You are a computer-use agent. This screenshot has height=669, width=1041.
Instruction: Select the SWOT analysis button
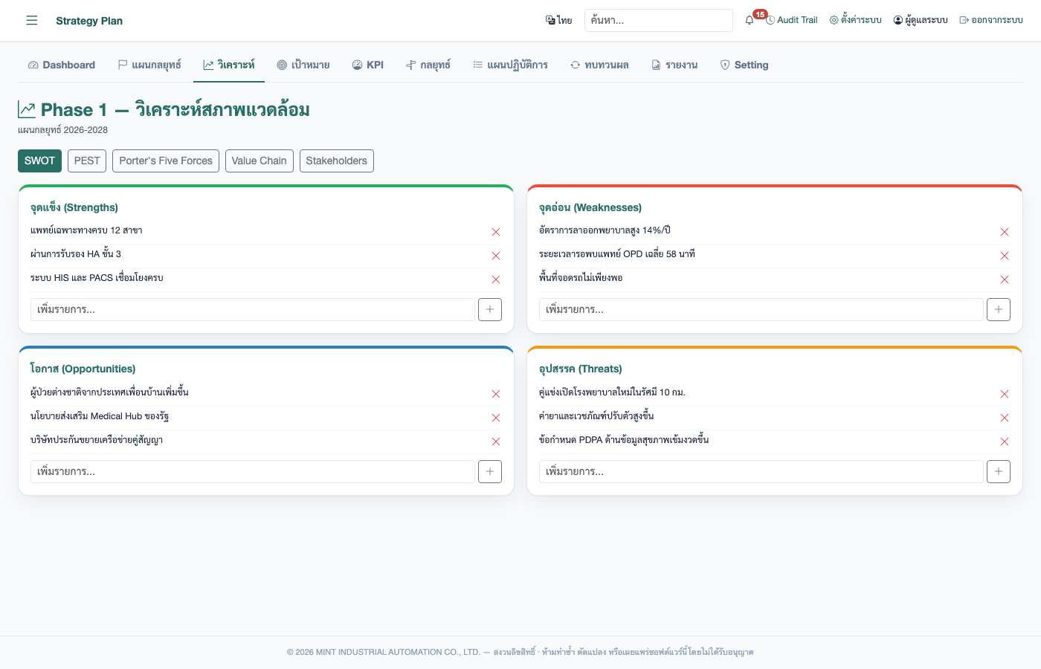[40, 161]
